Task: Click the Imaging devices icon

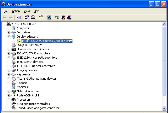Action: (x=14, y=70)
